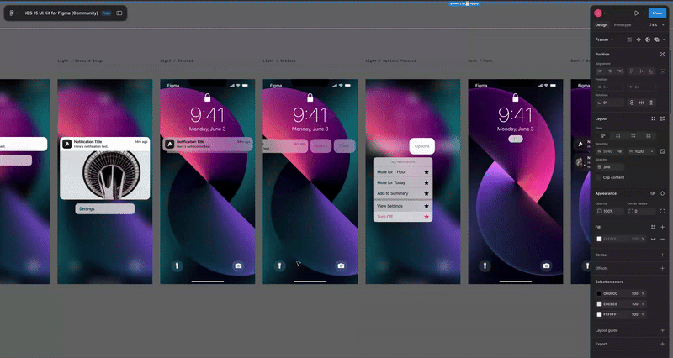Click the flip horizontal icon
673x358 pixels.
pyautogui.click(x=641, y=103)
